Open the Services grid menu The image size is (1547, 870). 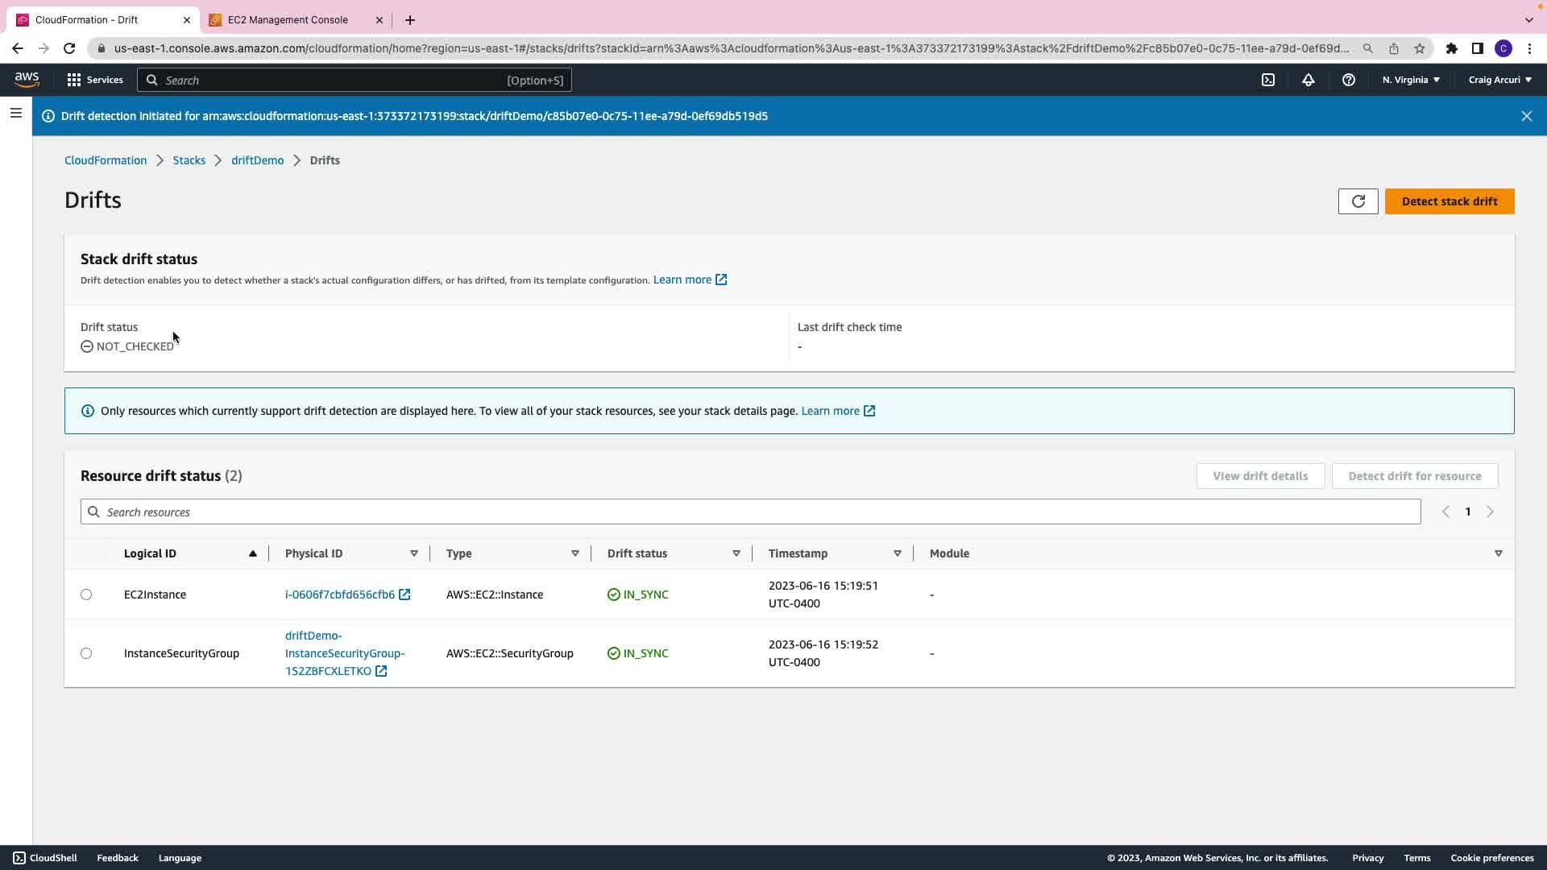pyautogui.click(x=94, y=80)
